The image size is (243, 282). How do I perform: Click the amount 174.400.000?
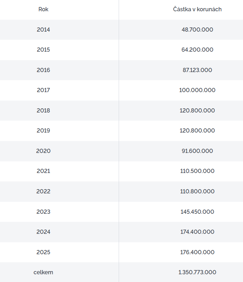[x=197, y=232]
